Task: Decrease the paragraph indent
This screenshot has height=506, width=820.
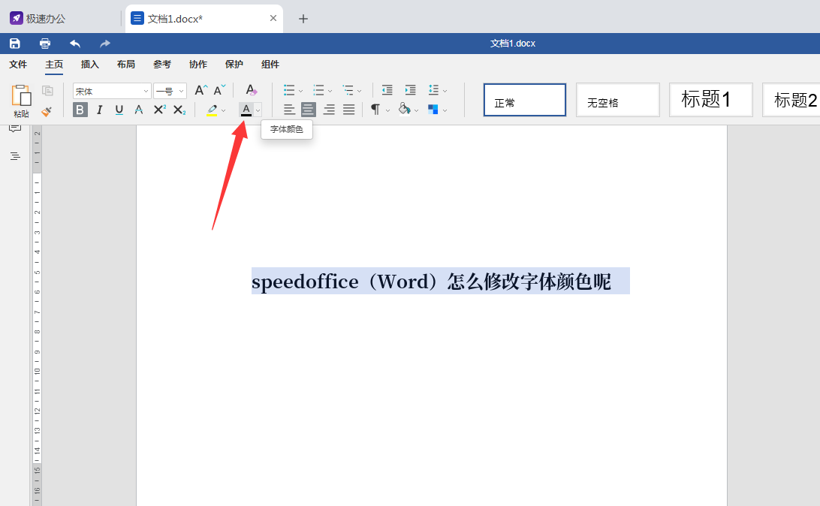Action: [387, 90]
